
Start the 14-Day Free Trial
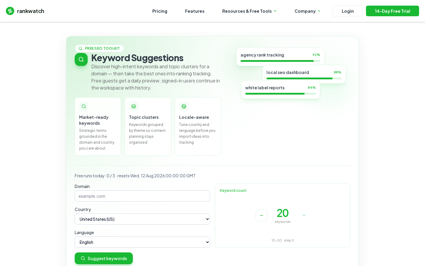click(393, 11)
